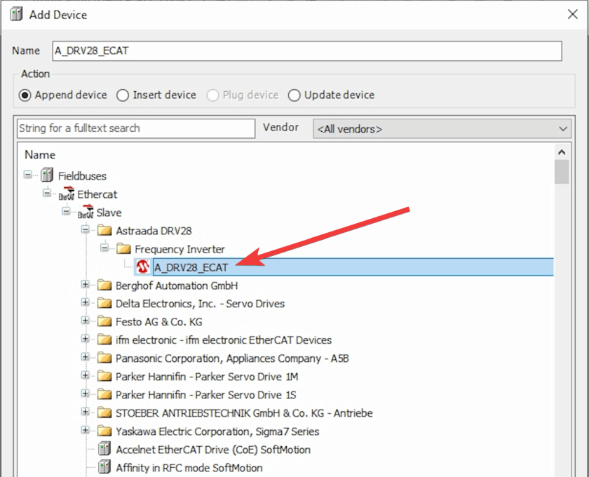
Task: Click the Affinity in RFC mode device icon
Action: click(104, 467)
